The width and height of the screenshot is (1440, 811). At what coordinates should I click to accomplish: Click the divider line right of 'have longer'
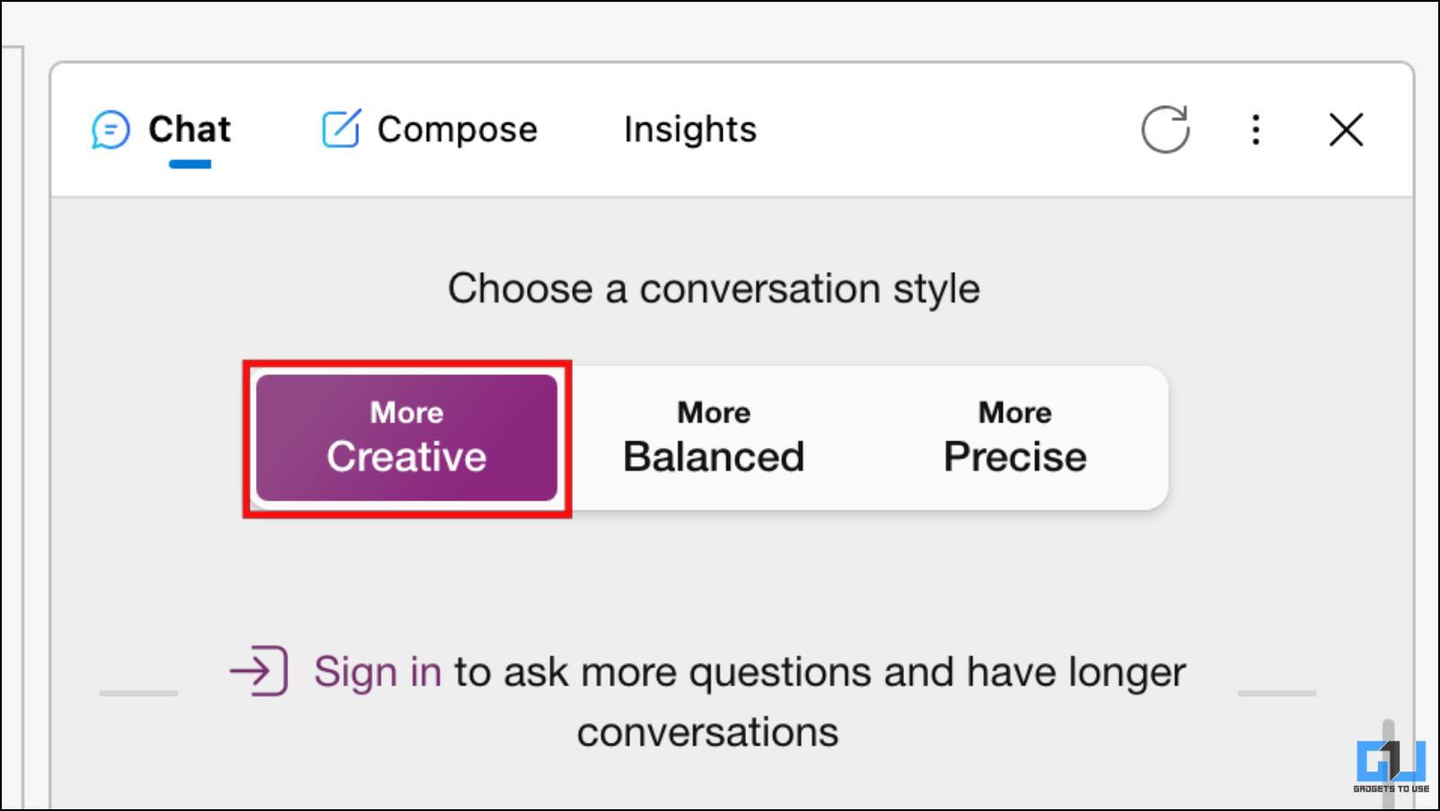[x=1277, y=693]
